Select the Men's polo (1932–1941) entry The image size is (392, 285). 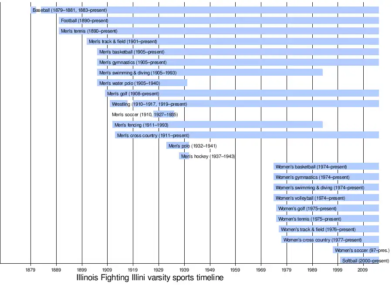coord(192,146)
